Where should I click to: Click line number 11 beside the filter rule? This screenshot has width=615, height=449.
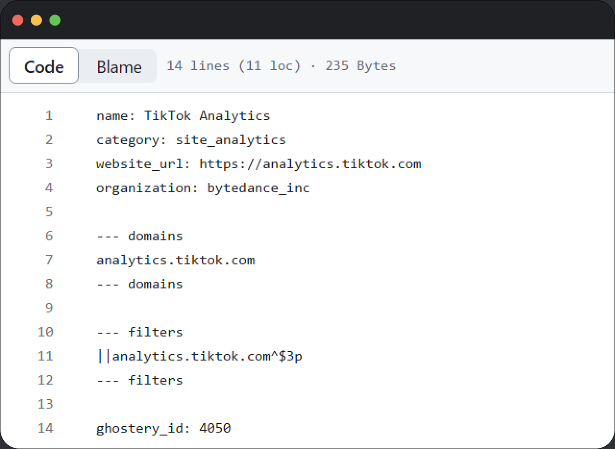[45, 356]
